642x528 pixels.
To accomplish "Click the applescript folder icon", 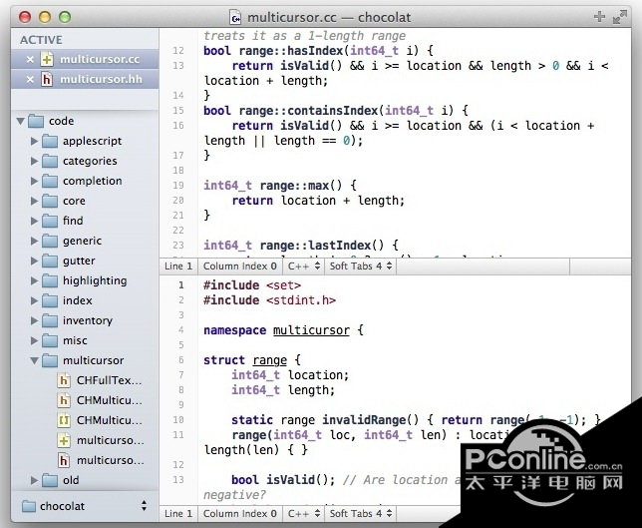I will tap(50, 141).
